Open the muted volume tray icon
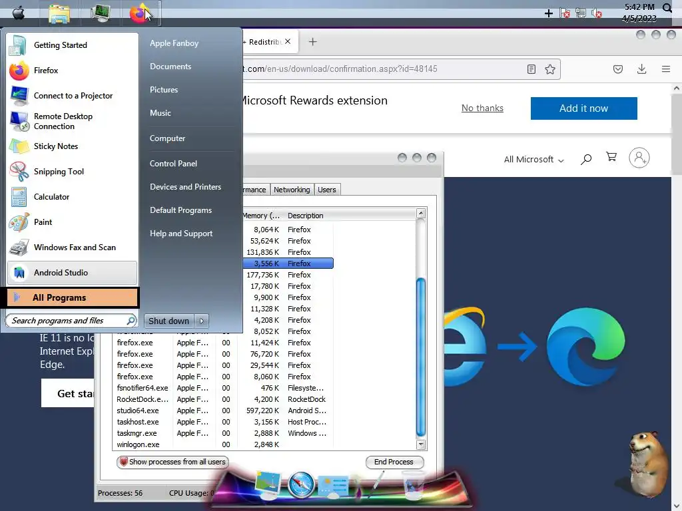 (597, 13)
